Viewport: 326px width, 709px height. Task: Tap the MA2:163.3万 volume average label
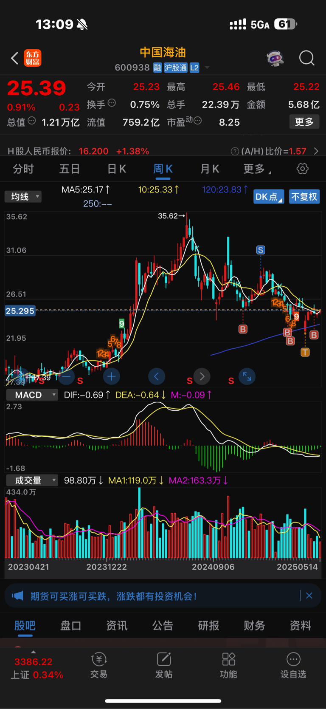point(199,480)
